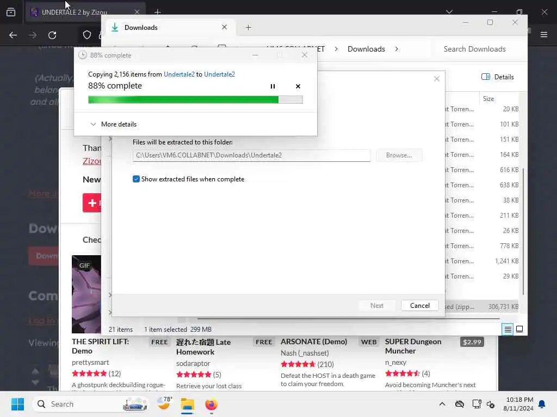Click the $2.99 price tag
Screen dimensions: 557x417
pyautogui.click(x=472, y=342)
